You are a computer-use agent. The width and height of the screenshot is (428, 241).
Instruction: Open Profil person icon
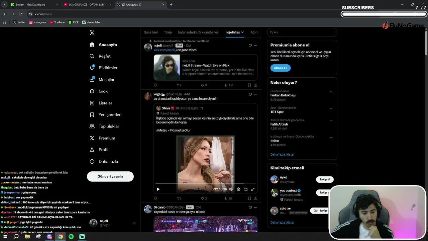point(92,150)
